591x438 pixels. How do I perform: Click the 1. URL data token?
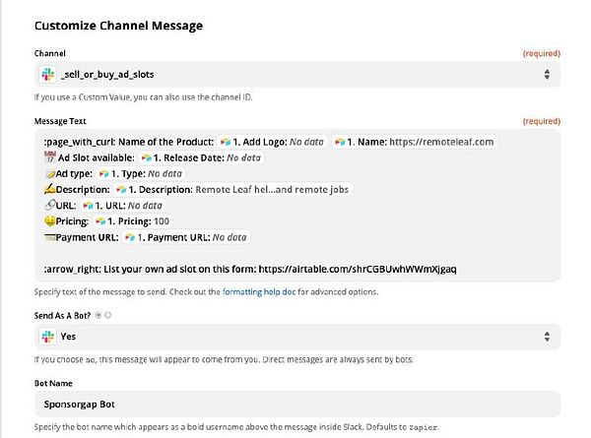point(123,205)
